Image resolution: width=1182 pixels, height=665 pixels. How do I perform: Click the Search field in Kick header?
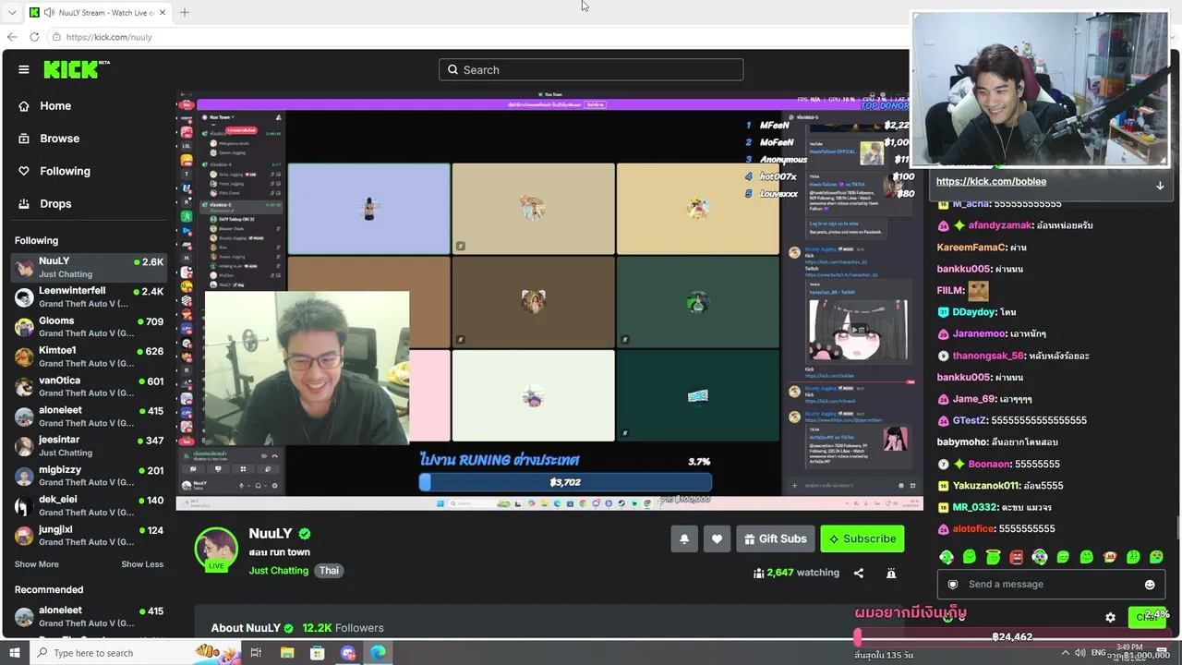click(x=591, y=69)
